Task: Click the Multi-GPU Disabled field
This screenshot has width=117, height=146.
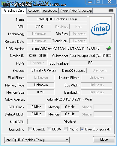Action: [70, 122]
